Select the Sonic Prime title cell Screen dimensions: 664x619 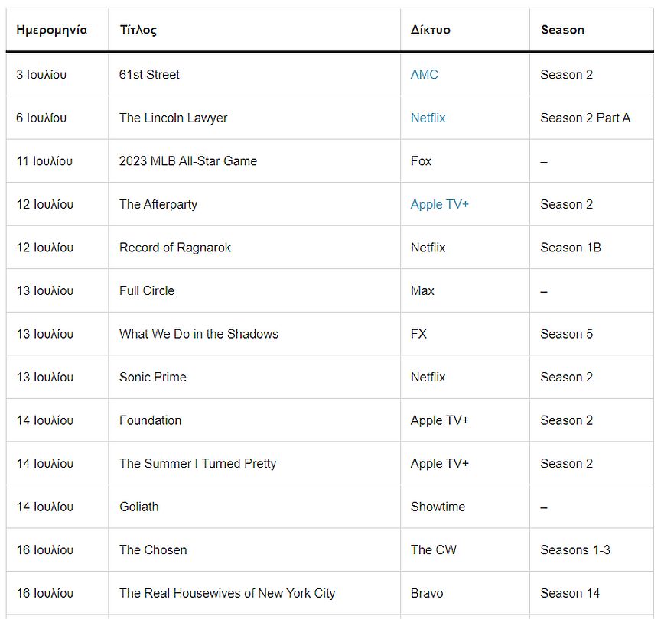coord(153,377)
